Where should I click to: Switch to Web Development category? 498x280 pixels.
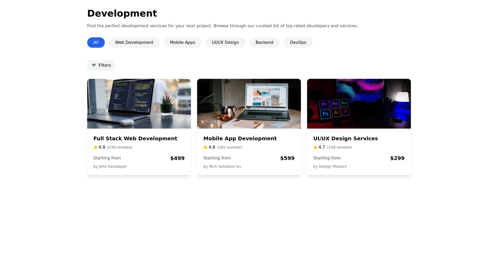pyautogui.click(x=134, y=43)
